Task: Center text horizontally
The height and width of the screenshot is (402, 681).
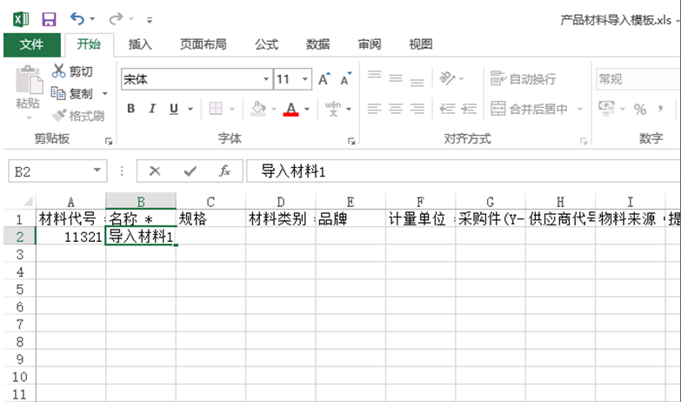Action: [x=396, y=108]
